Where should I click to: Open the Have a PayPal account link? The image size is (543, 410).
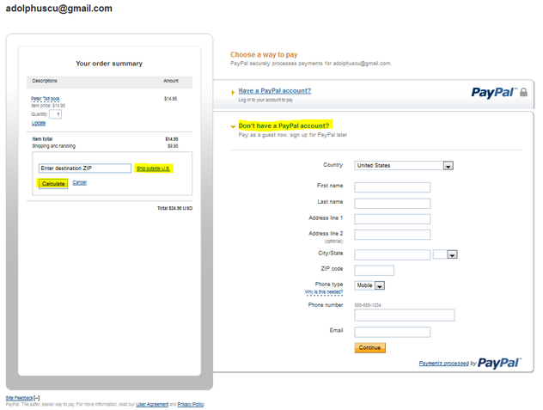tap(275, 91)
